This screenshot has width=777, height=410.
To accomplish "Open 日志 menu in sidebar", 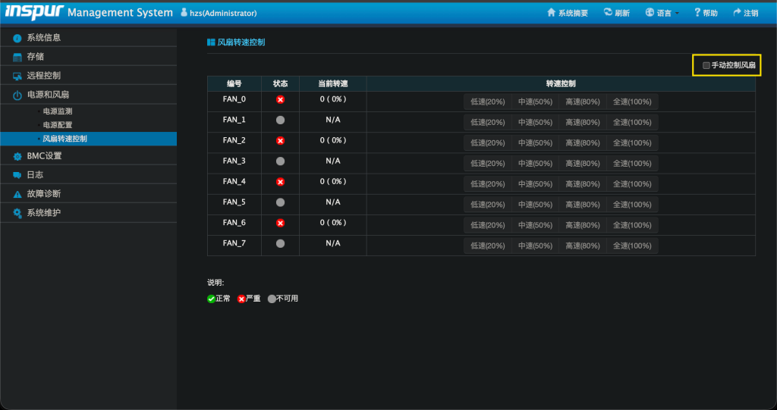I will (89, 175).
